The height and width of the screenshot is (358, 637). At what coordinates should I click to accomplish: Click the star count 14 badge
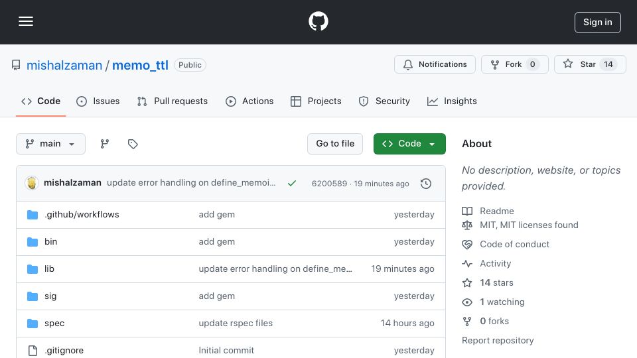[x=608, y=64]
